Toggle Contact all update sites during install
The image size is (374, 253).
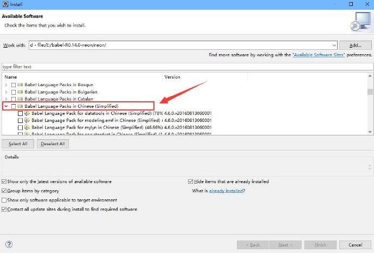4,209
